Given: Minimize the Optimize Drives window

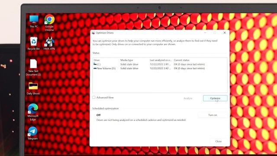Looking at the screenshot, I should click(x=205, y=33).
